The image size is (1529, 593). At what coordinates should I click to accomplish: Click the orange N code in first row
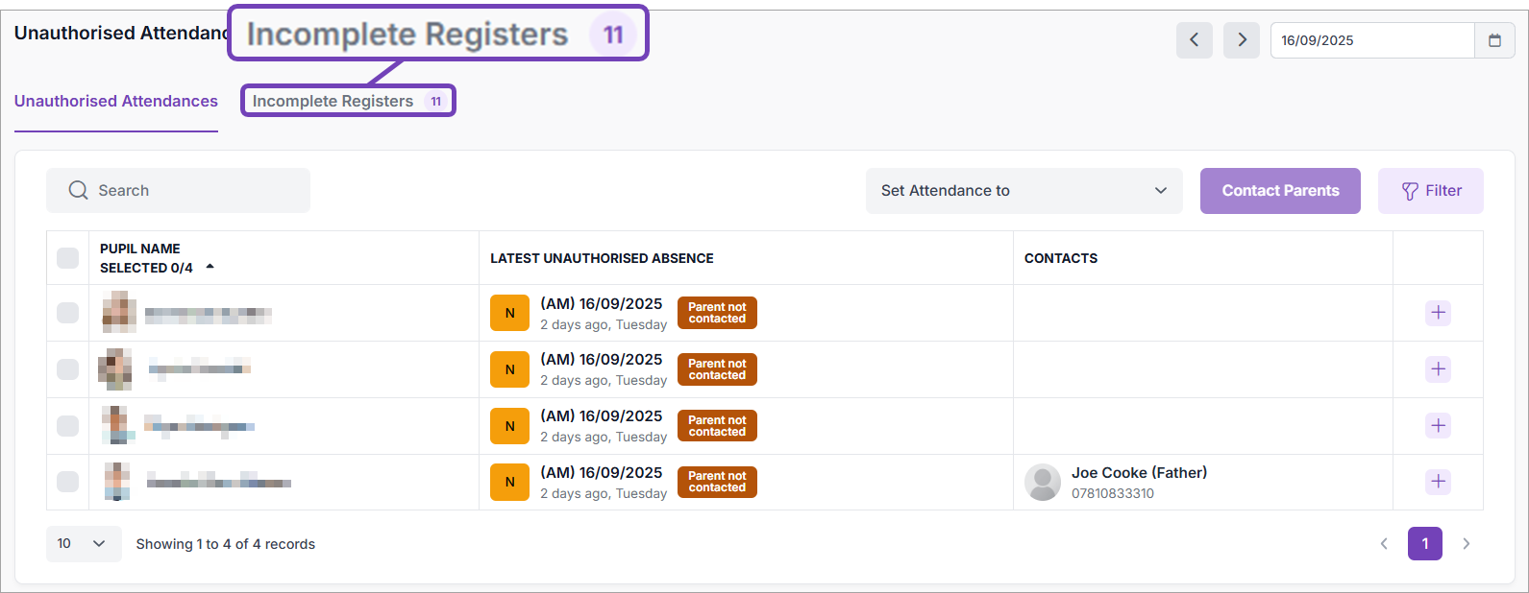509,313
